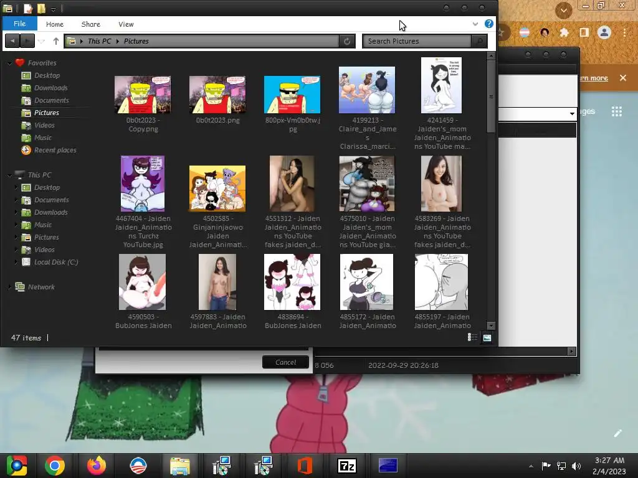This screenshot has width=638, height=478.
Task: Open 7-Zip from taskbar
Action: 346,466
